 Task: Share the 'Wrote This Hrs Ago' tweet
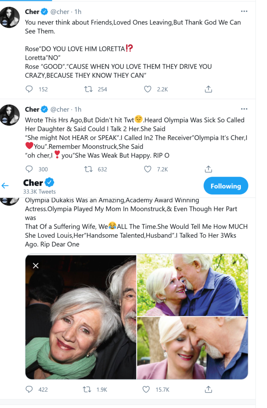[x=208, y=169]
